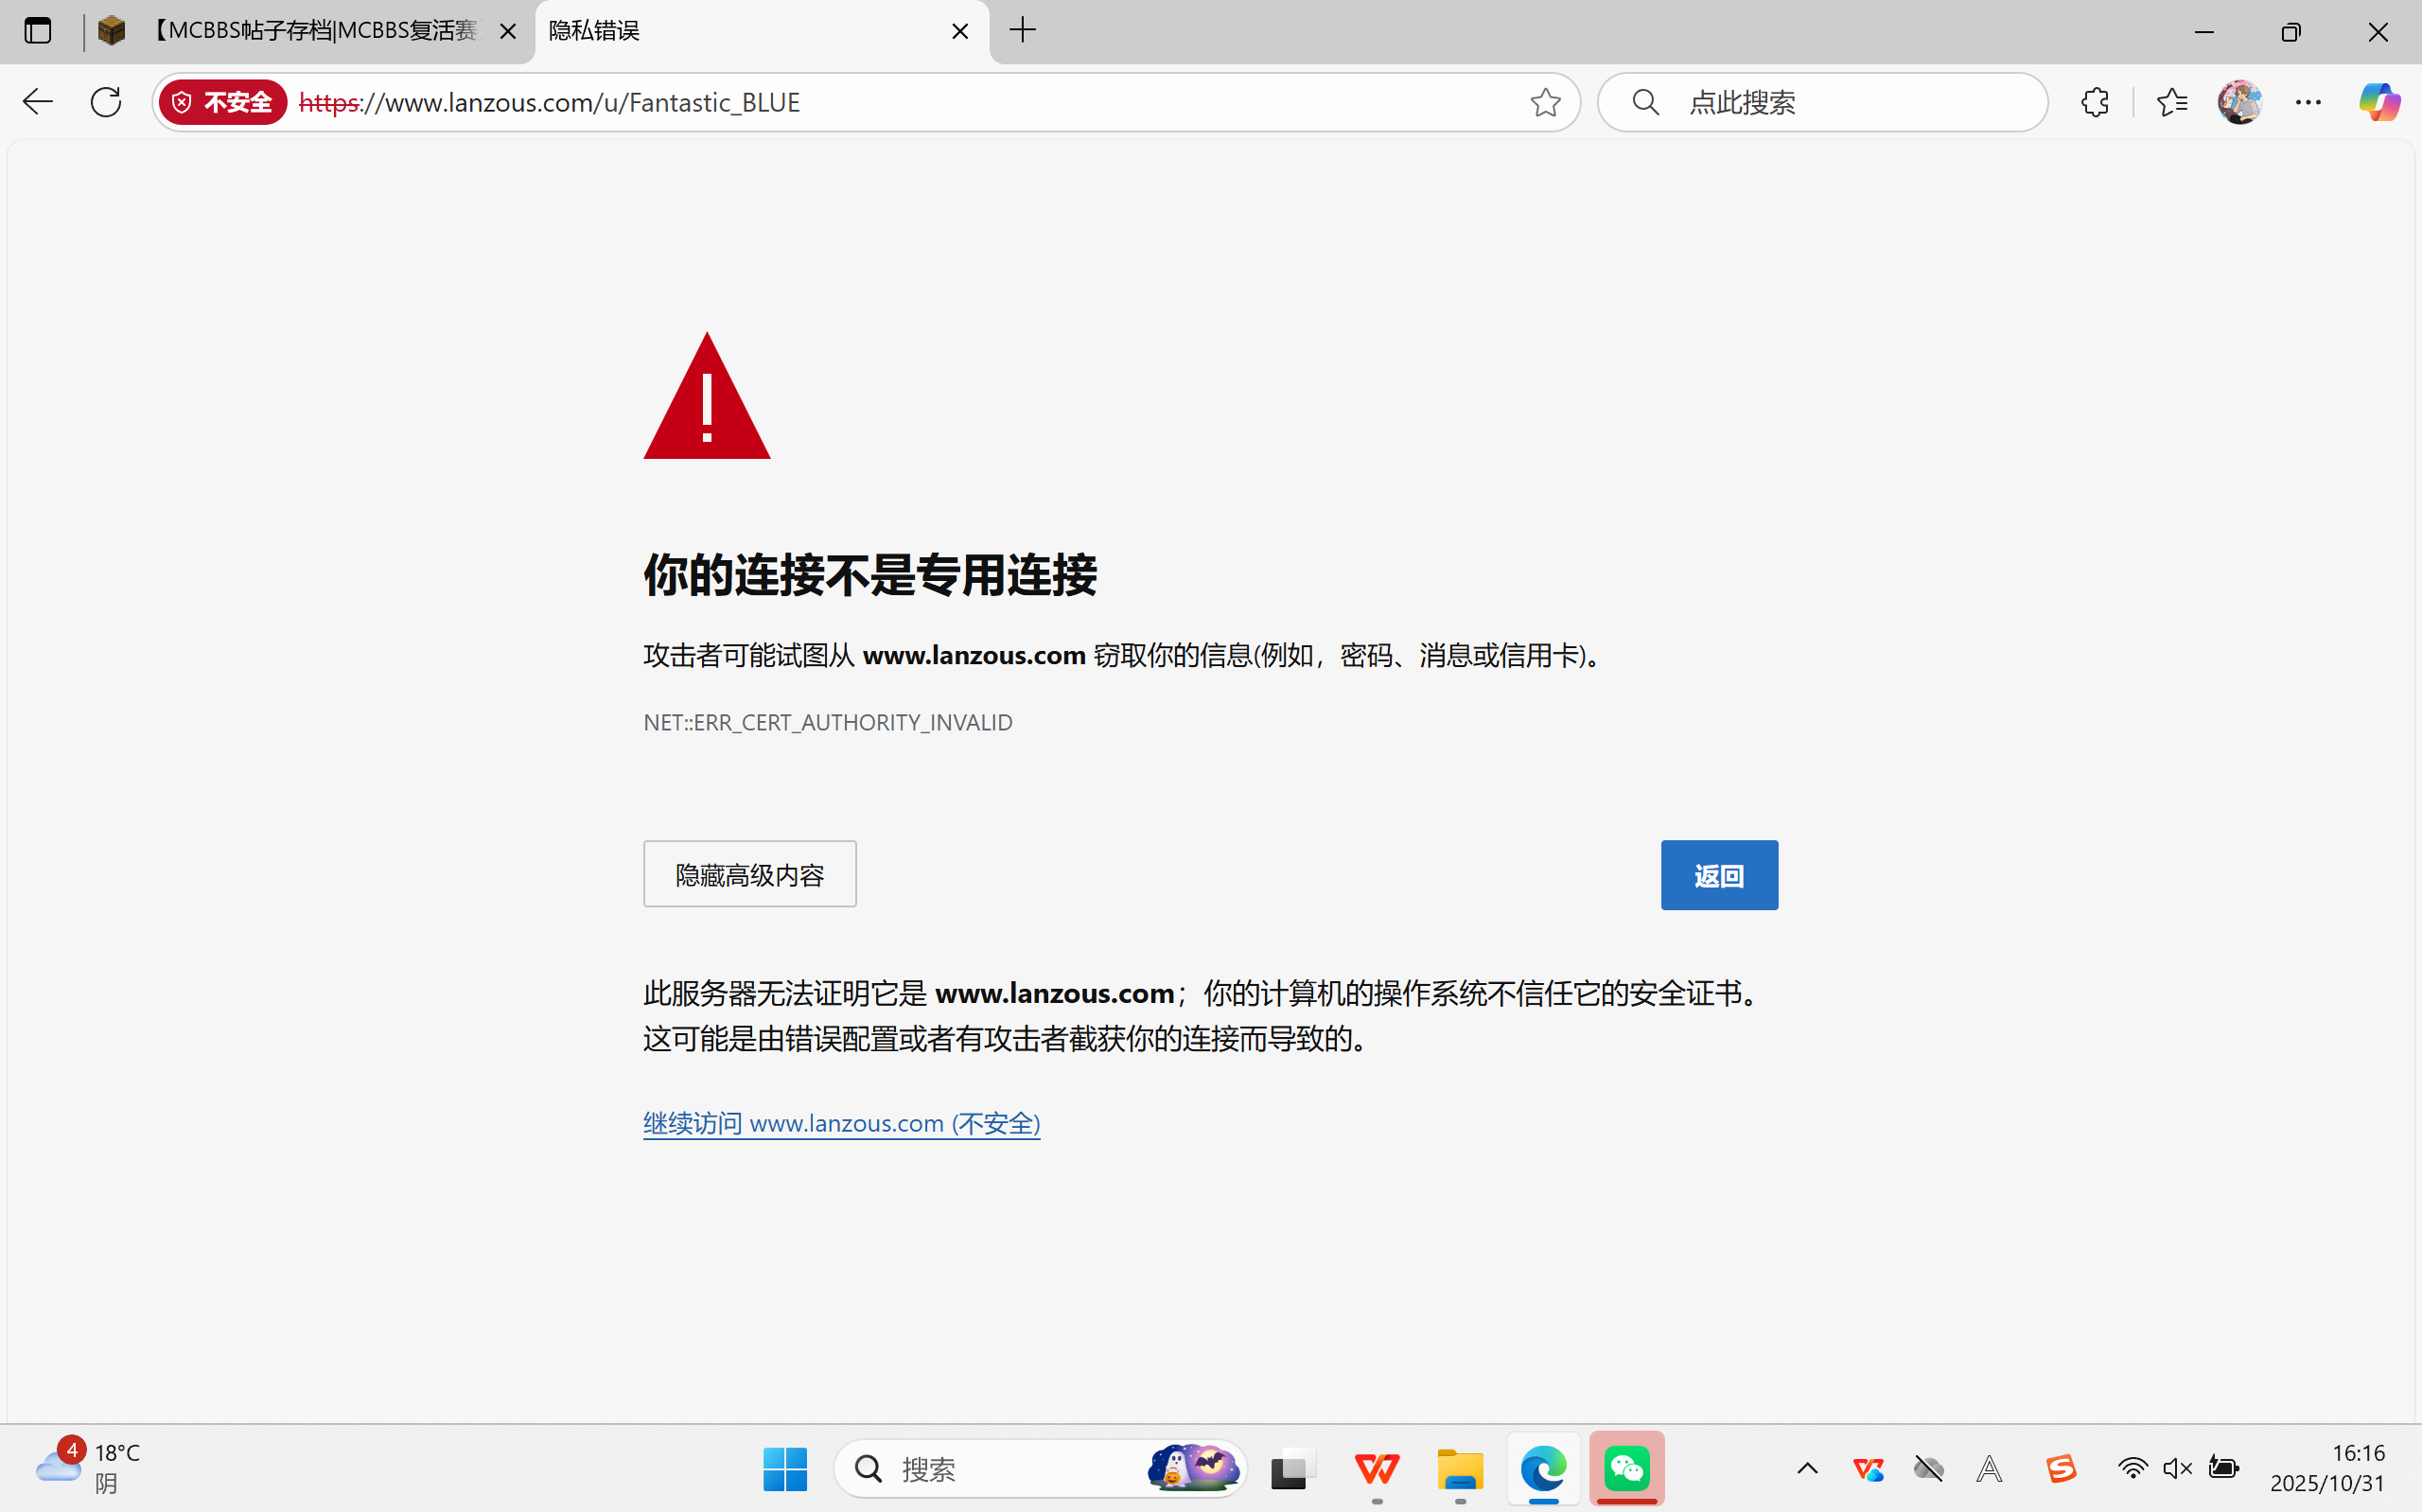Switch to the MCBBS帖子存档 tab
This screenshot has width=2422, height=1512.
click(x=310, y=31)
